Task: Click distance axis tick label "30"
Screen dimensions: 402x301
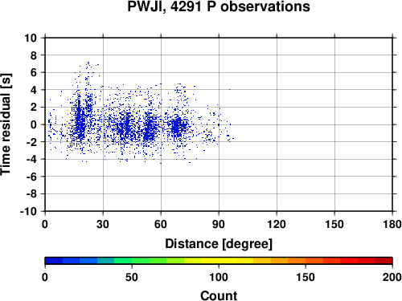Action: pyautogui.click(x=103, y=224)
